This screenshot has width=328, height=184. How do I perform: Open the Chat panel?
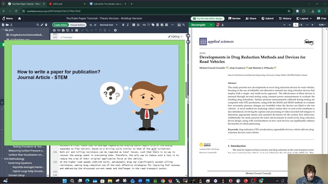(322, 18)
